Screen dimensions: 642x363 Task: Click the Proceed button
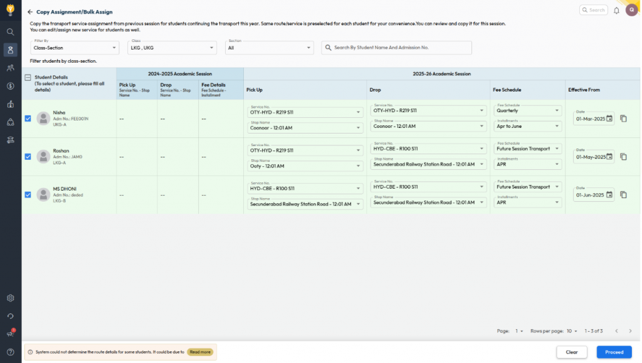(x=614, y=352)
